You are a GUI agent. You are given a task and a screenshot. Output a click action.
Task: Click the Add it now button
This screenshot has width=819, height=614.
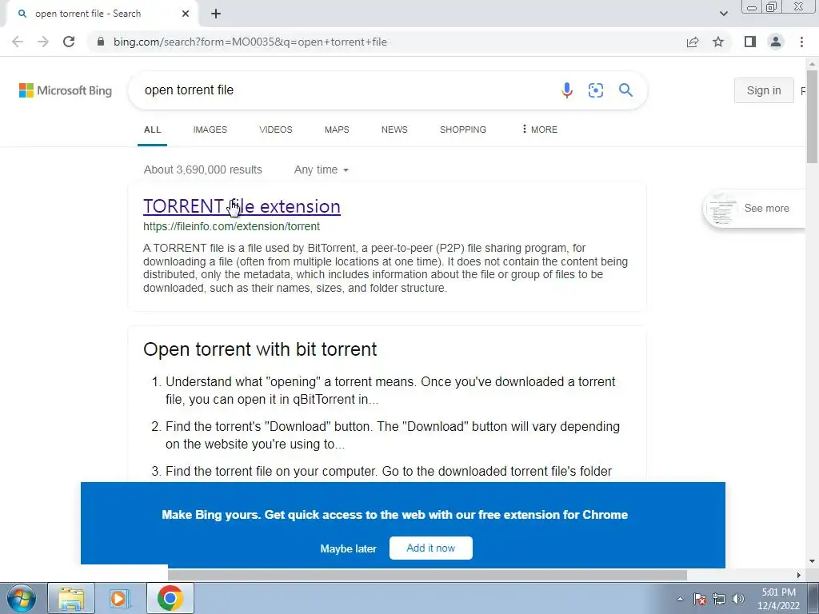coord(431,548)
